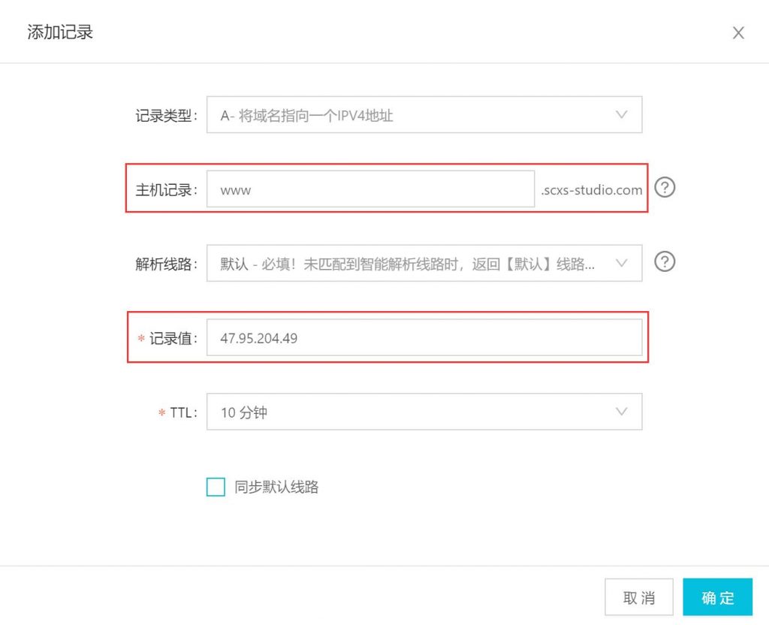Click the 记录值 field containing 47.95.204.49

coord(424,337)
